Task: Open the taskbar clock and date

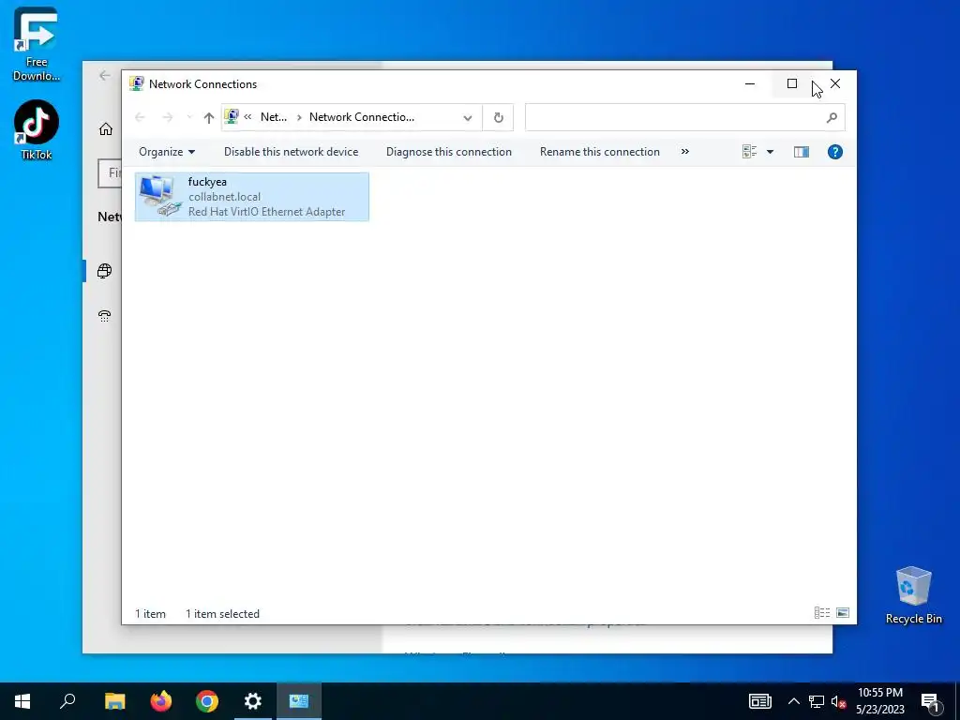Action: [879, 701]
